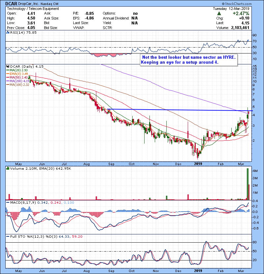
Task: Click the date Tuesday 12-Mar-2019
Action: pos(231,9)
